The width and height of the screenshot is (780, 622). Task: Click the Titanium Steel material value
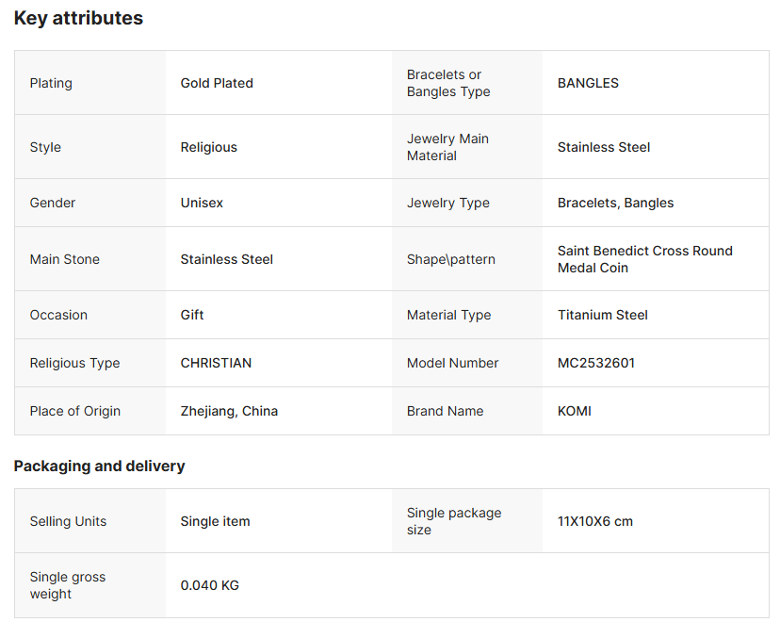point(602,315)
